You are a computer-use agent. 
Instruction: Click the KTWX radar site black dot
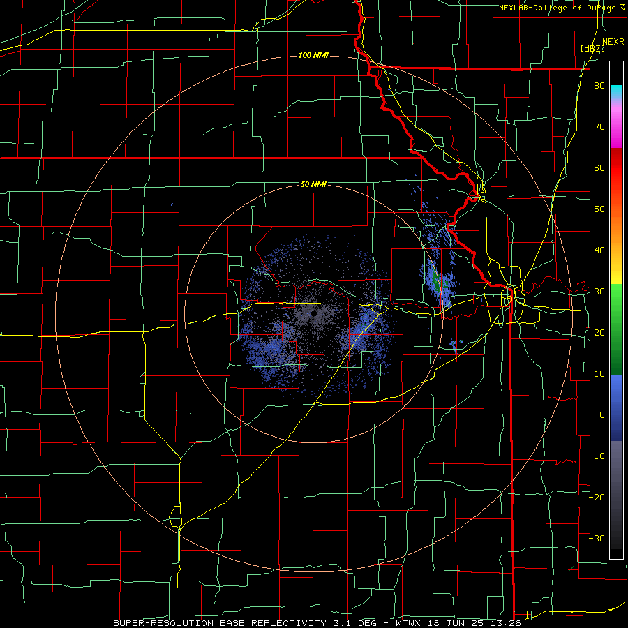click(x=314, y=314)
